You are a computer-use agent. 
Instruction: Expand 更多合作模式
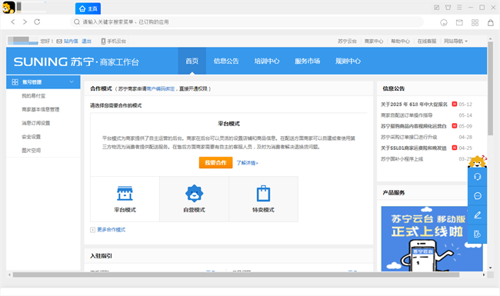pos(108,230)
